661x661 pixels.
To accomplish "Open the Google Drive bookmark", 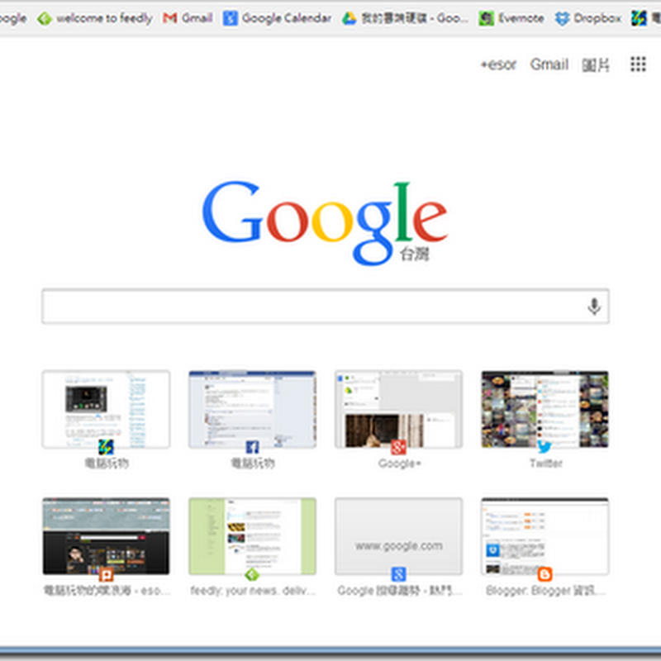I will pos(405,18).
